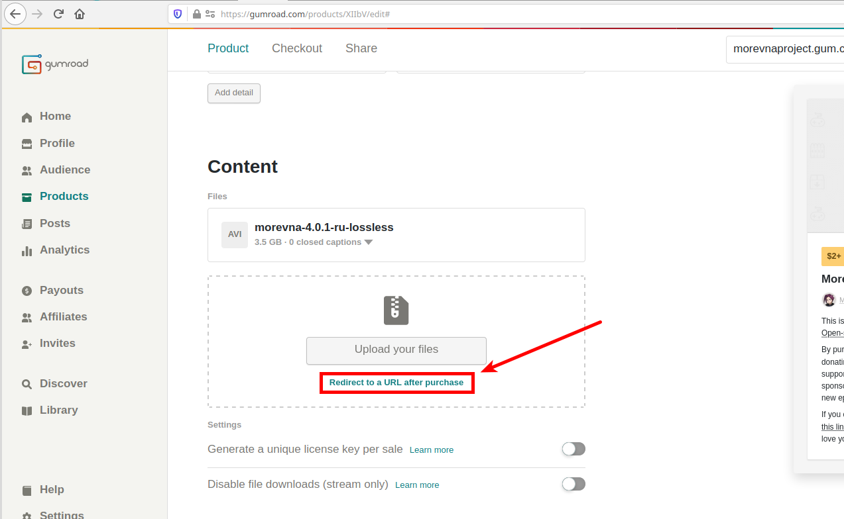Screen dimensions: 844x519
Task: Click the Files label
Action: (x=217, y=197)
